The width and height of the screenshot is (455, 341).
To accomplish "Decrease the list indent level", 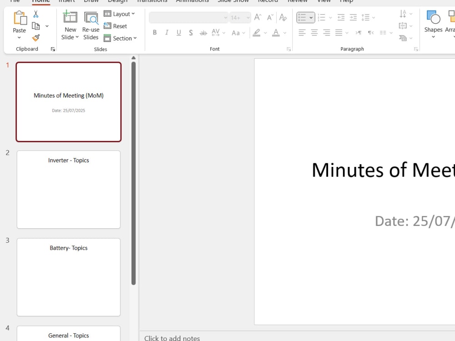I will (x=341, y=17).
